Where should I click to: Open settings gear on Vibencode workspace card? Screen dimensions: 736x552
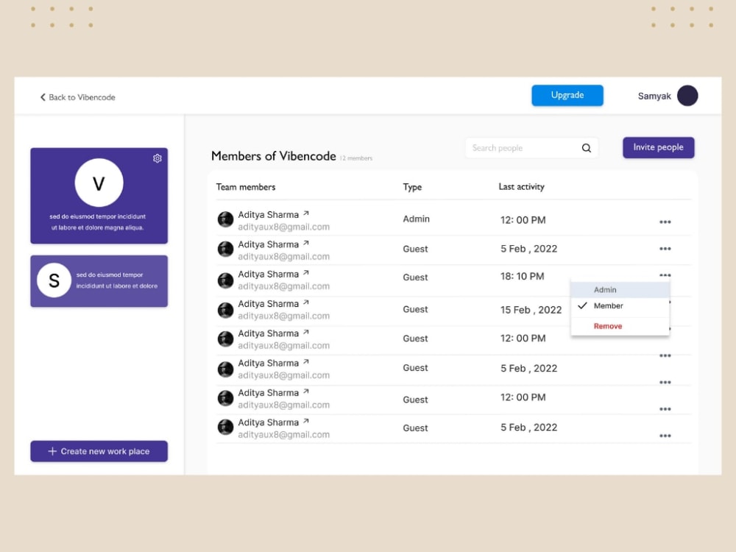point(158,159)
